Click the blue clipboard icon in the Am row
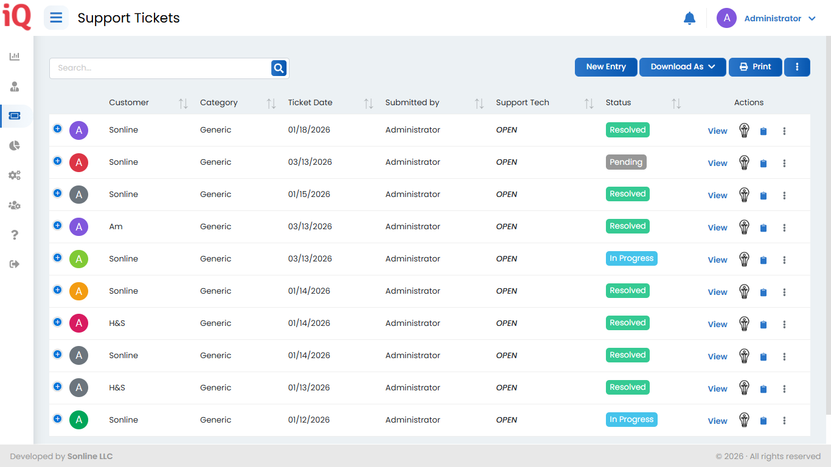831x467 pixels. (763, 227)
